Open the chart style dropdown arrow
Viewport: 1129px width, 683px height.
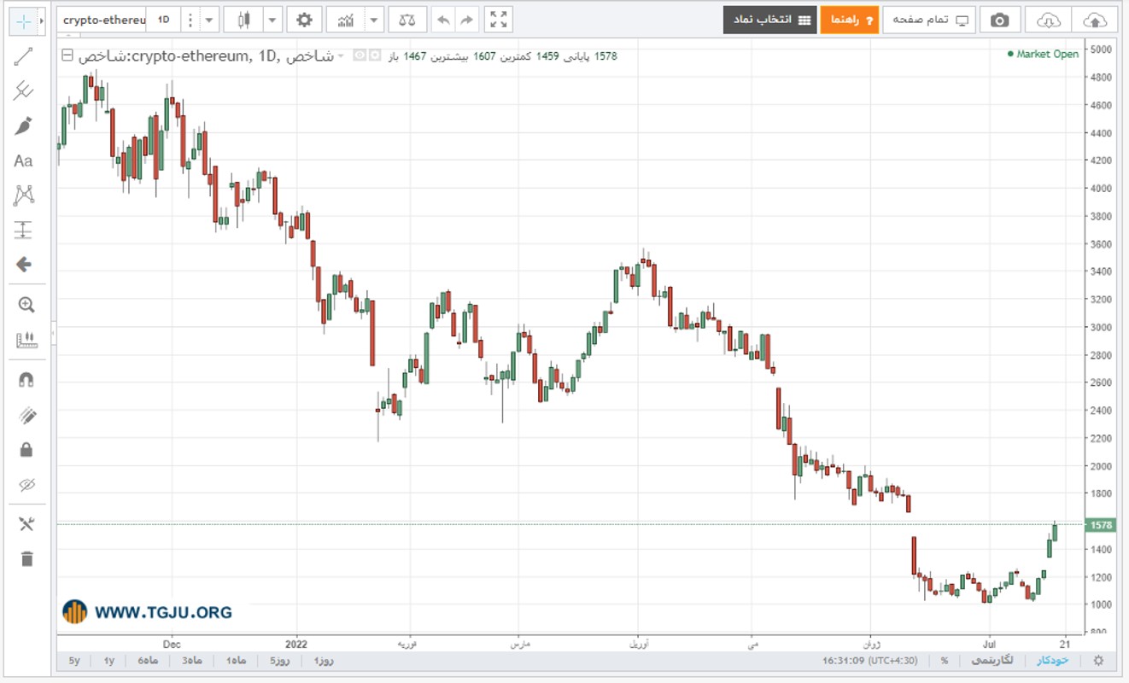272,20
